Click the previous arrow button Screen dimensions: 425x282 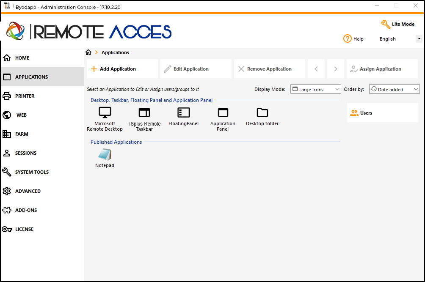click(x=316, y=69)
